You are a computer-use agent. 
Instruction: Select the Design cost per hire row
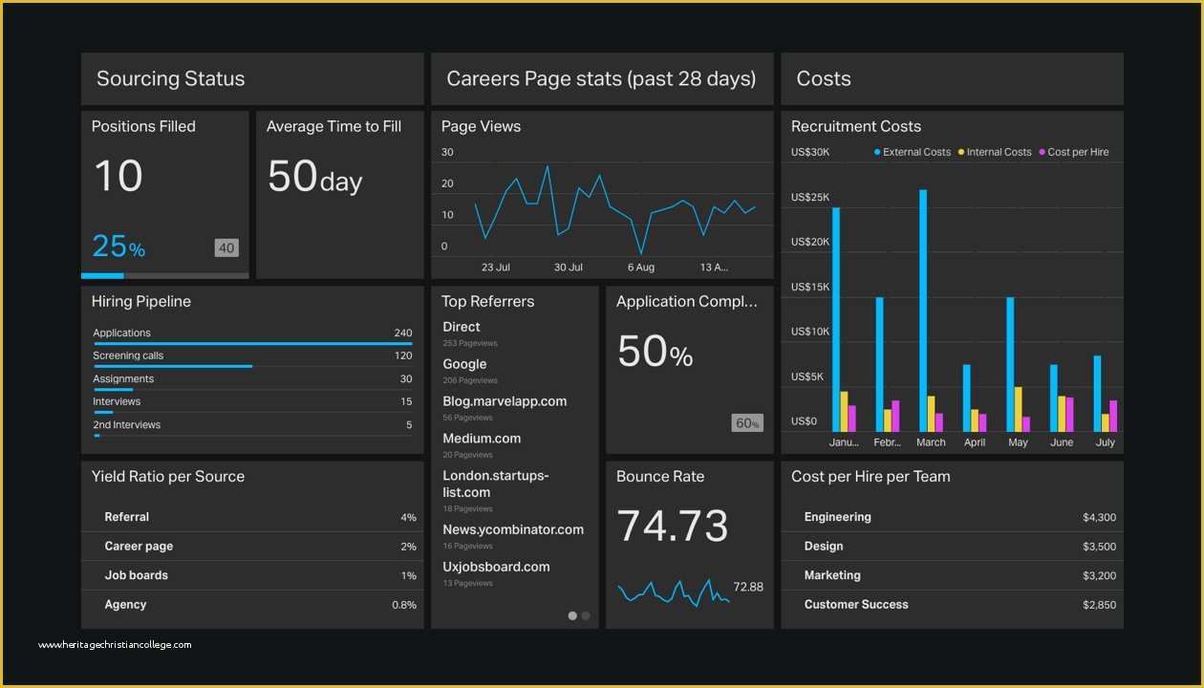tap(952, 547)
